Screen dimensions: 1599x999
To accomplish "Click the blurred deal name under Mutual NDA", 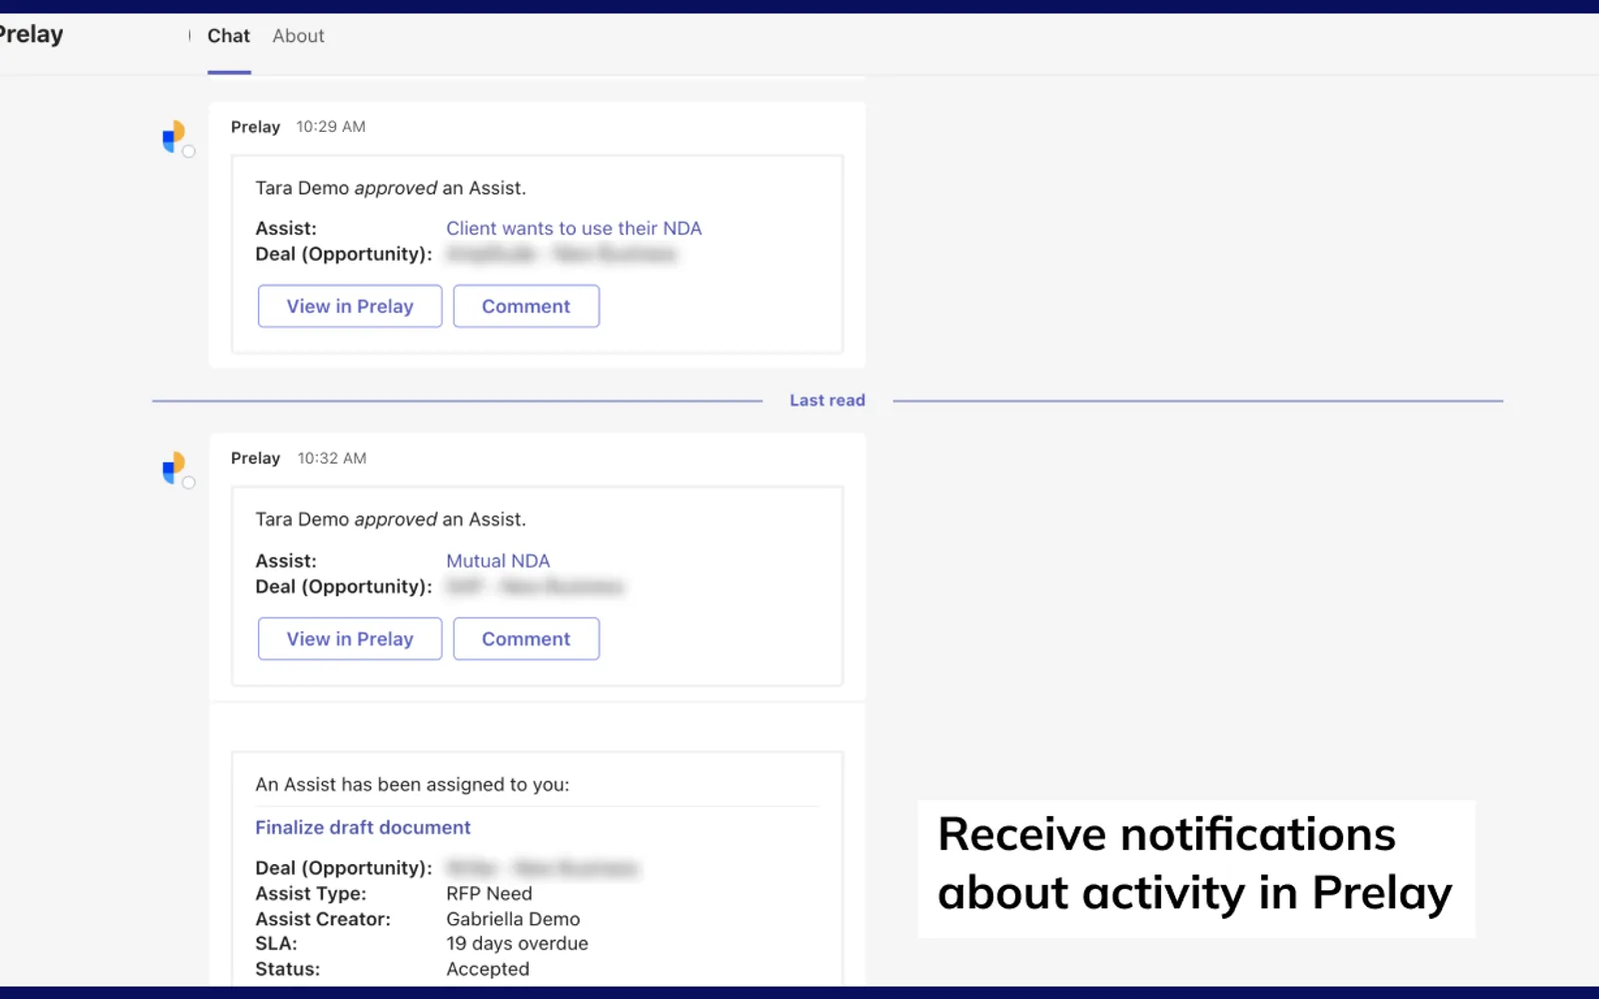I will pyautogui.click(x=535, y=586).
